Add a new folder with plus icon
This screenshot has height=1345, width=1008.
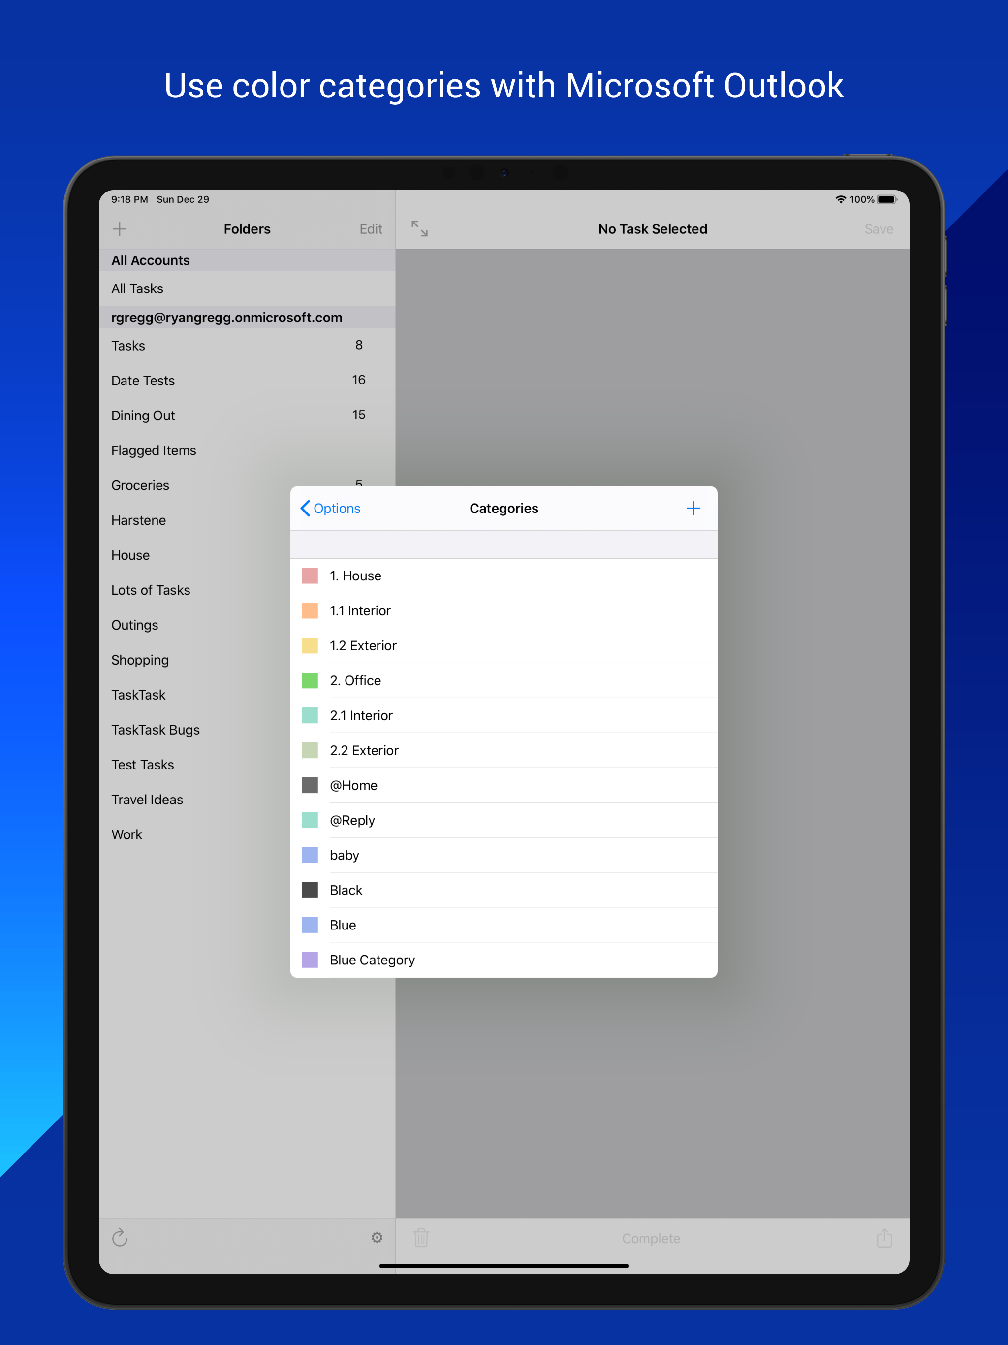120,229
